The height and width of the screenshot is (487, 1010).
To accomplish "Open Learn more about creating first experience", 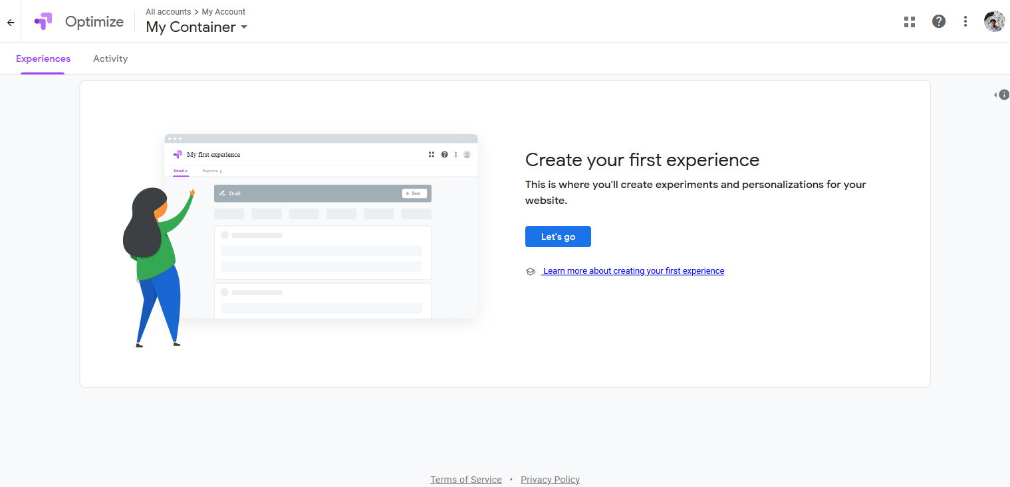I will click(633, 271).
